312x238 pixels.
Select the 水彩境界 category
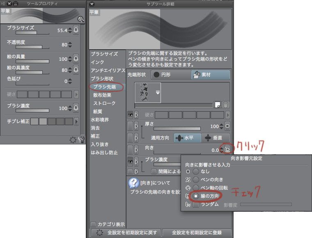[x=100, y=120]
